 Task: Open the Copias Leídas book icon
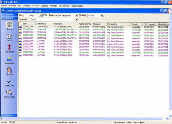click(x=9, y=92)
